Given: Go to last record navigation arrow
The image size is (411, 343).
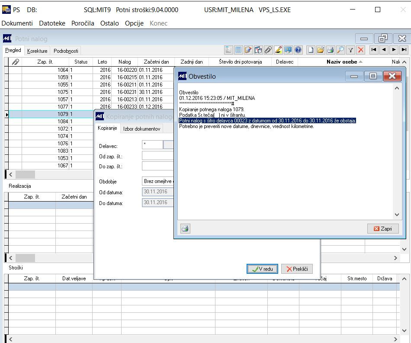Looking at the screenshot, I should coord(404,50).
